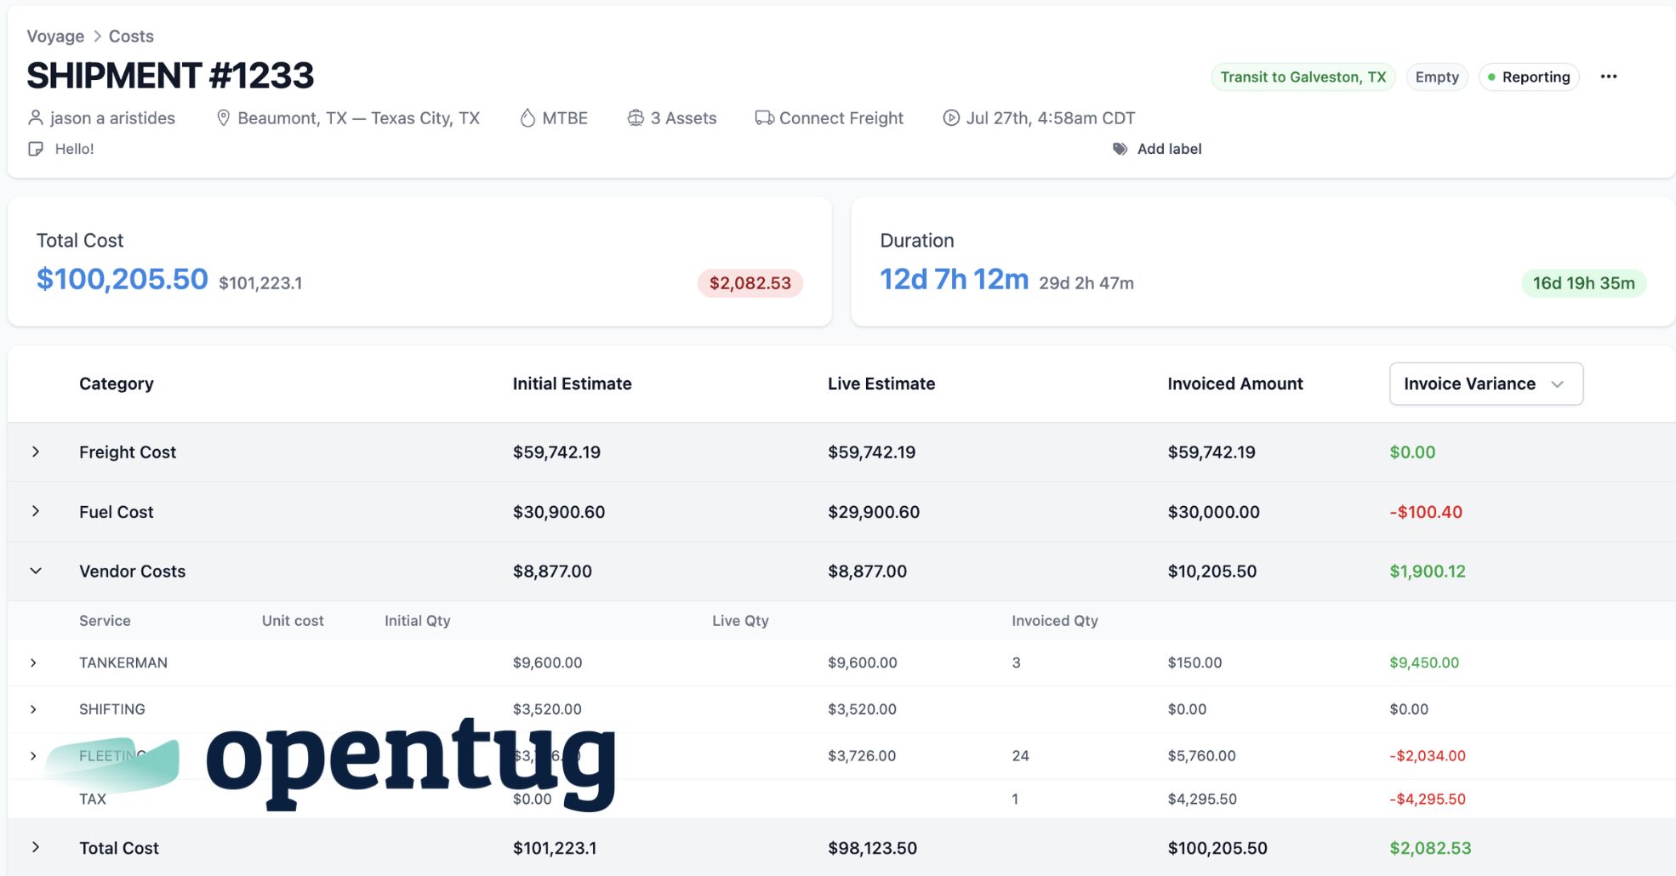The height and width of the screenshot is (876, 1676).
Task: Click the SHIFTING service name
Action: click(x=112, y=709)
